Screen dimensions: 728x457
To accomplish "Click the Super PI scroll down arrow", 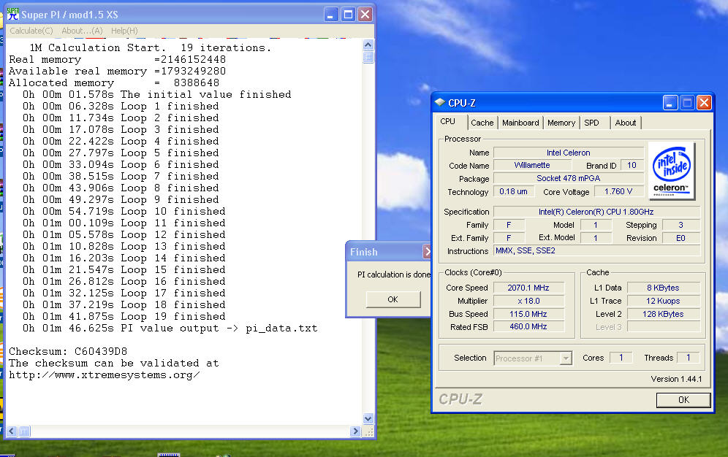I will tap(368, 418).
